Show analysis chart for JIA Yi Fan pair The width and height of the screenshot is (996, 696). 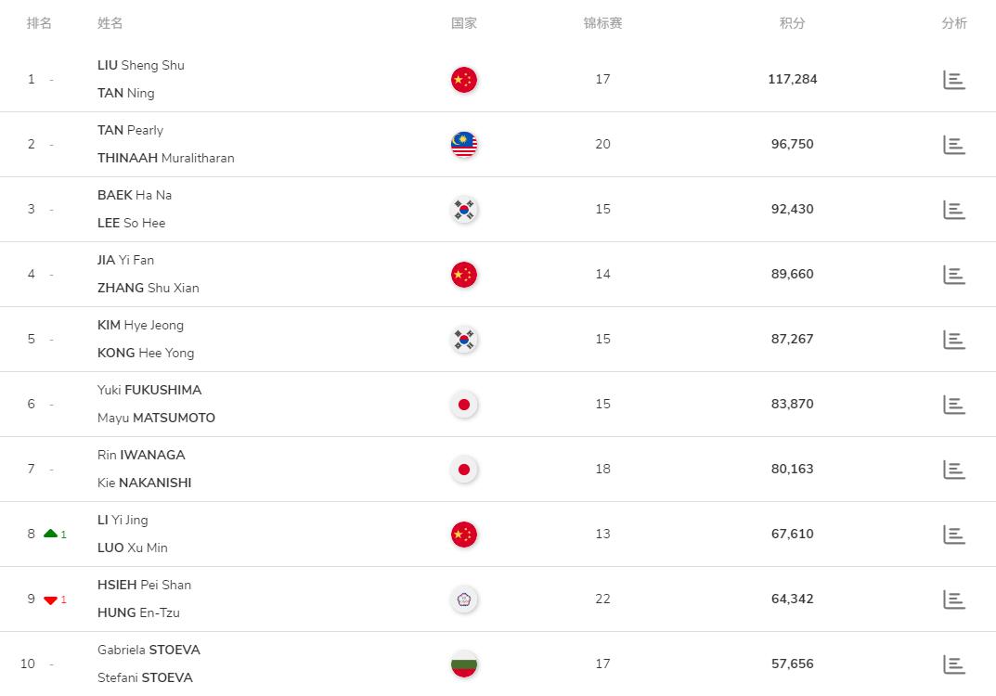[x=954, y=275]
